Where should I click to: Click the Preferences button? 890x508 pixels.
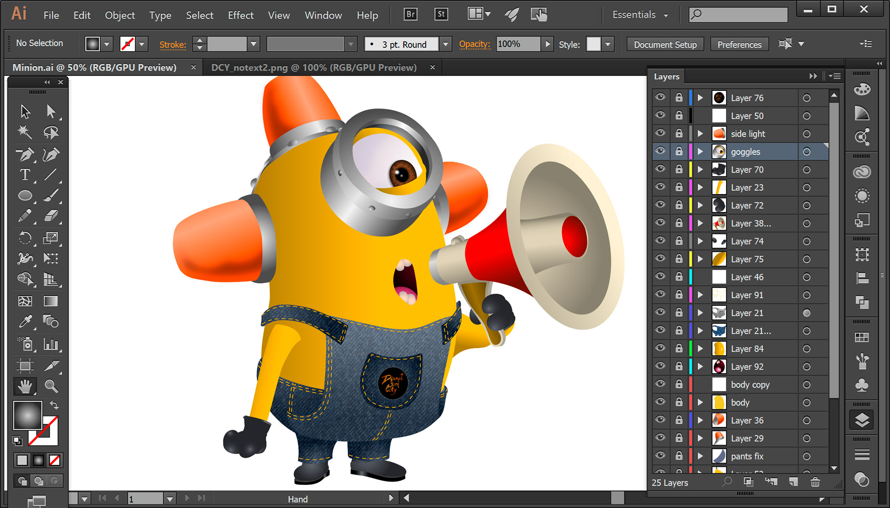point(739,44)
